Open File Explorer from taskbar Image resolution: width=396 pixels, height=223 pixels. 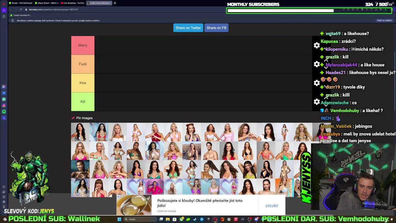(168, 219)
